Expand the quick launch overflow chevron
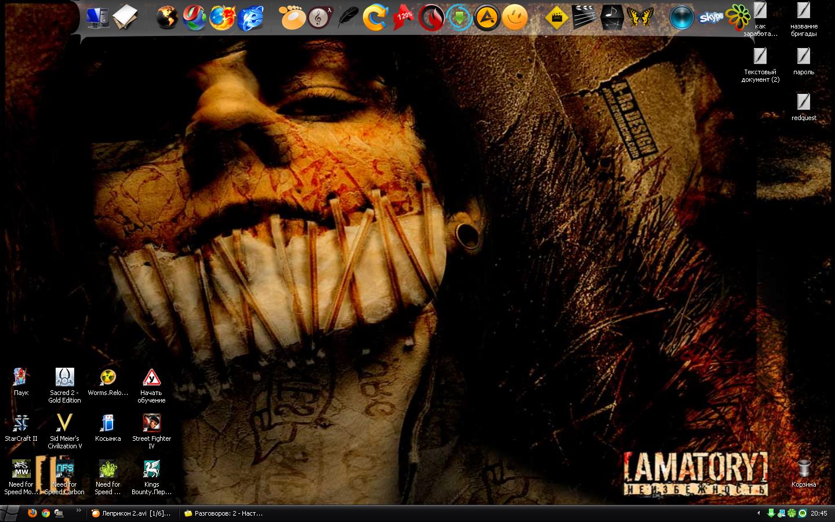Image resolution: width=835 pixels, height=522 pixels. click(78, 512)
